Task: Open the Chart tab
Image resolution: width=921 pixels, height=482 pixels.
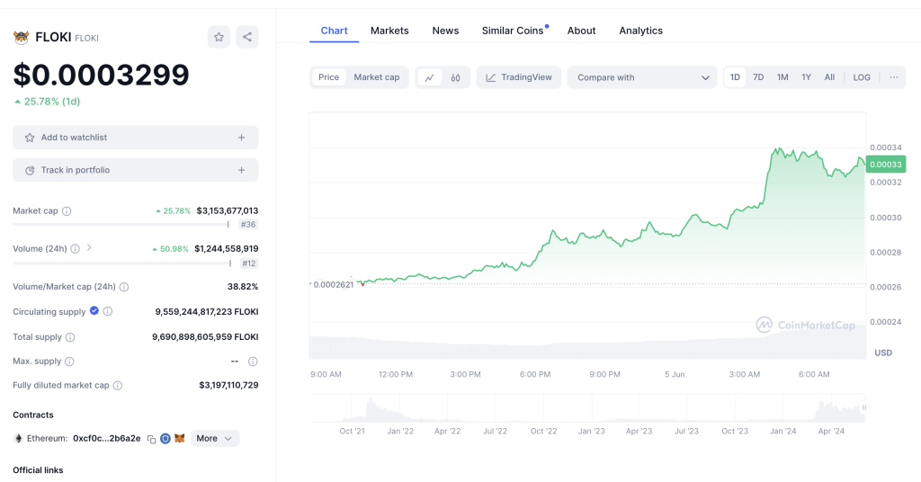Action: point(335,31)
